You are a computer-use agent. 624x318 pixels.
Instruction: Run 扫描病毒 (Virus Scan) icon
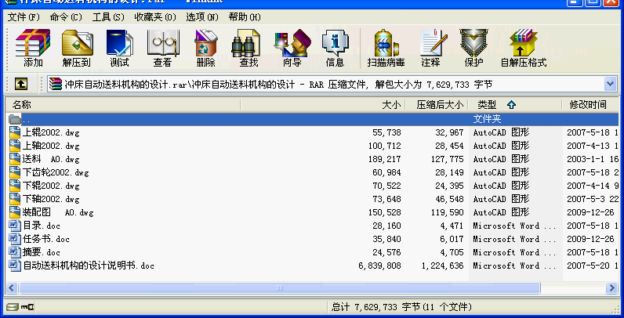coord(386,46)
